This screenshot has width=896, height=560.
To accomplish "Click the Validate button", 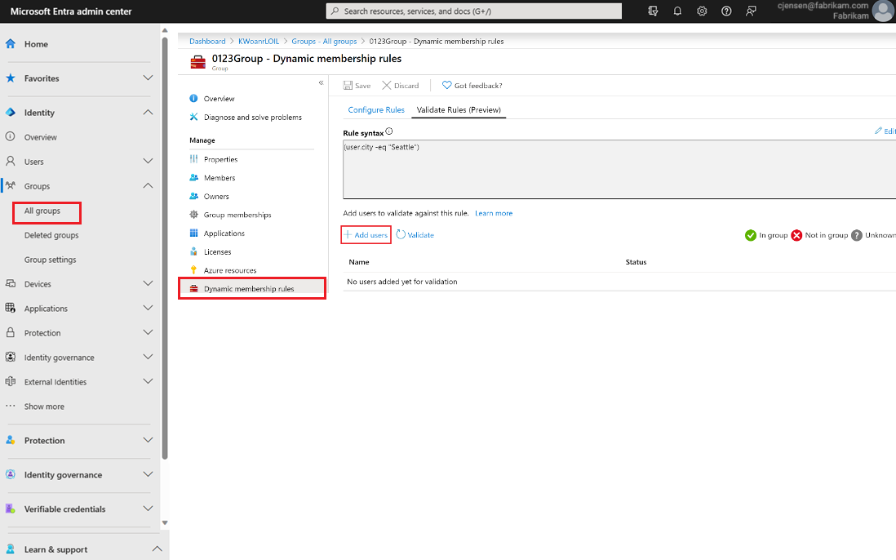I will 415,235.
